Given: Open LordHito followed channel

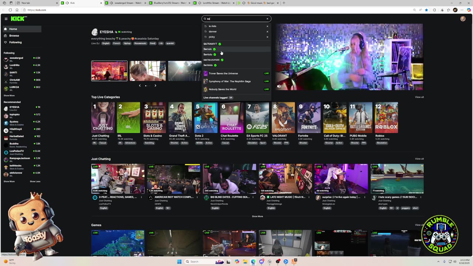Looking at the screenshot, I should coord(21,66).
